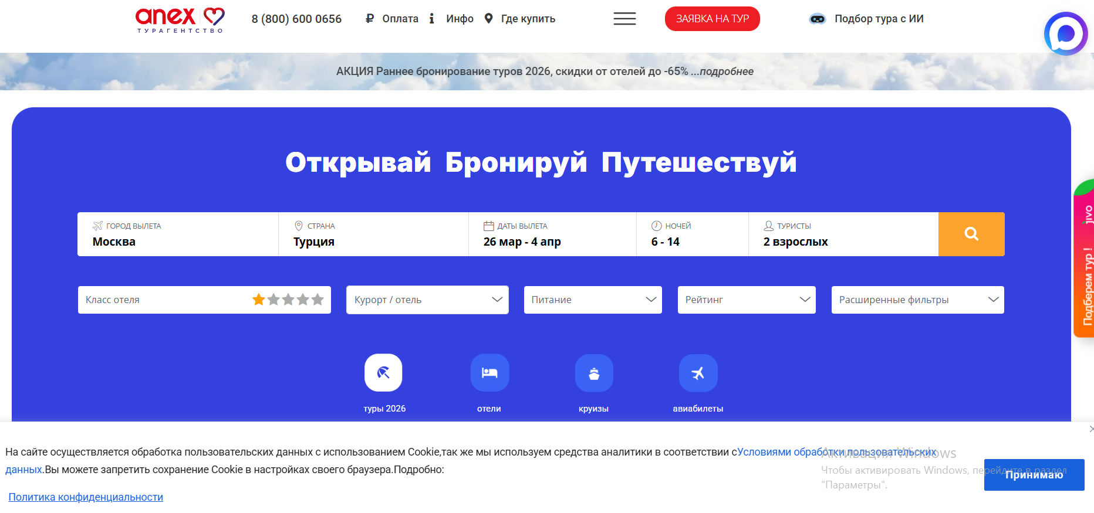Open the Где купить menu item
Screen dimensions: 1094x513
coord(528,19)
